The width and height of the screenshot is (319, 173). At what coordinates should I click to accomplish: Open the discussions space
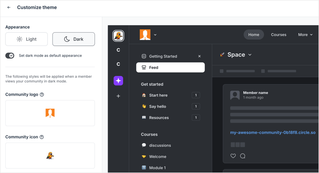coord(159,145)
